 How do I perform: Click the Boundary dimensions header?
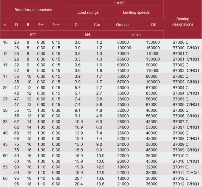click(x=33, y=10)
